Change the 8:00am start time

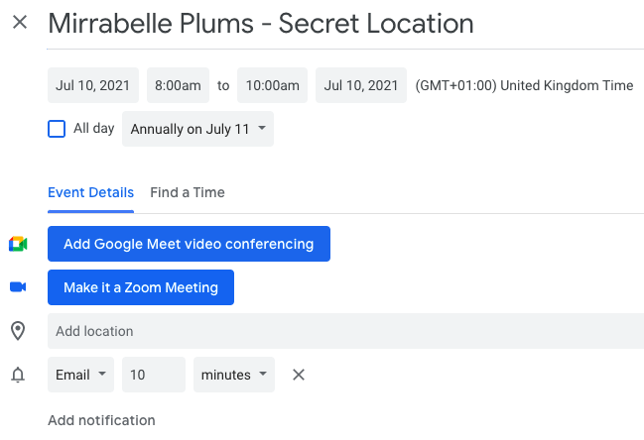178,85
